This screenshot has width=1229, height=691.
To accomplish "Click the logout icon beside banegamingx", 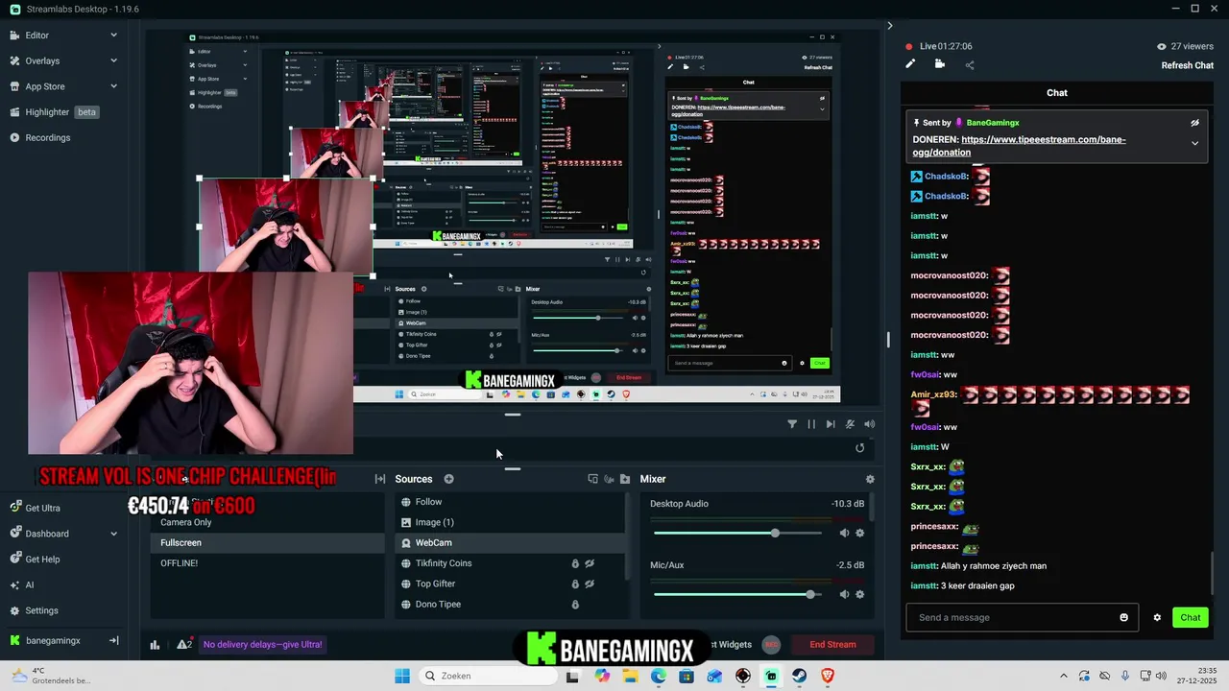I will click(113, 640).
